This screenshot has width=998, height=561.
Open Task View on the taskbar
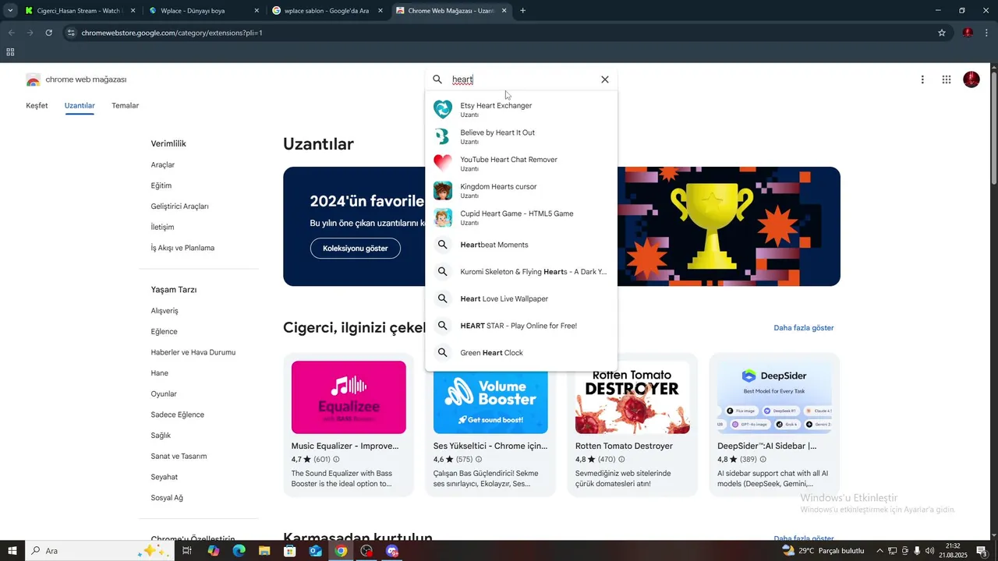(187, 551)
